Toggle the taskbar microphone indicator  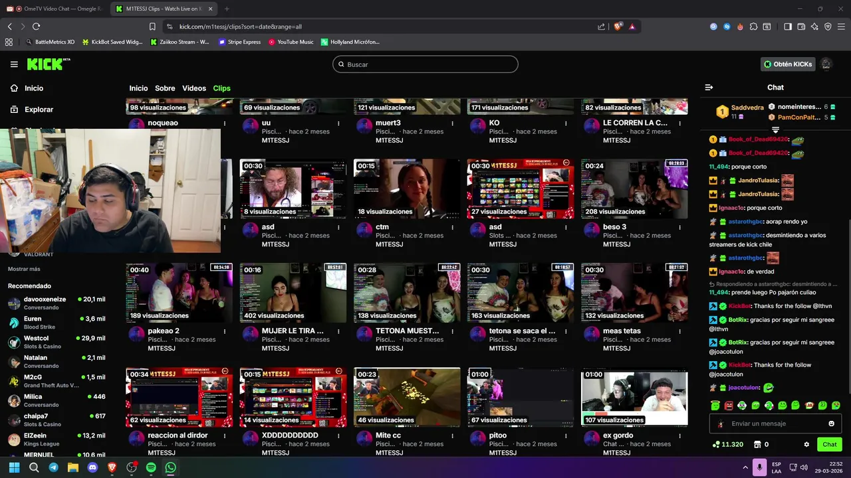click(x=759, y=467)
